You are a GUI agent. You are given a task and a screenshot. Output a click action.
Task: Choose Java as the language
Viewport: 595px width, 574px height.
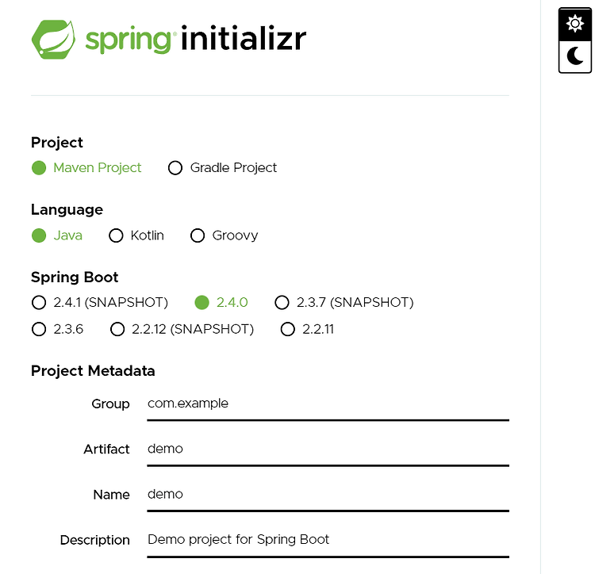pos(57,235)
